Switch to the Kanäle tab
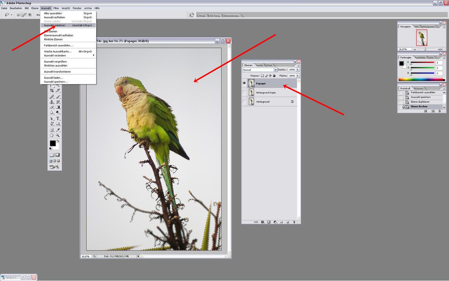This screenshot has width=449, height=281. tap(259, 65)
